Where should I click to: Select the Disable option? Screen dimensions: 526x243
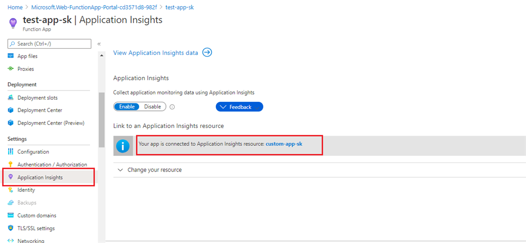tap(153, 107)
